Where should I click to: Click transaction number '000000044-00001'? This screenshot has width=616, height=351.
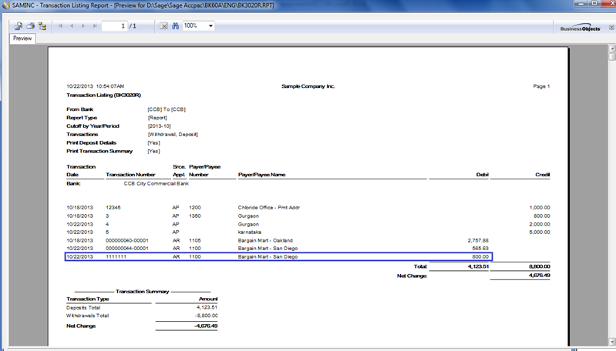click(127, 249)
